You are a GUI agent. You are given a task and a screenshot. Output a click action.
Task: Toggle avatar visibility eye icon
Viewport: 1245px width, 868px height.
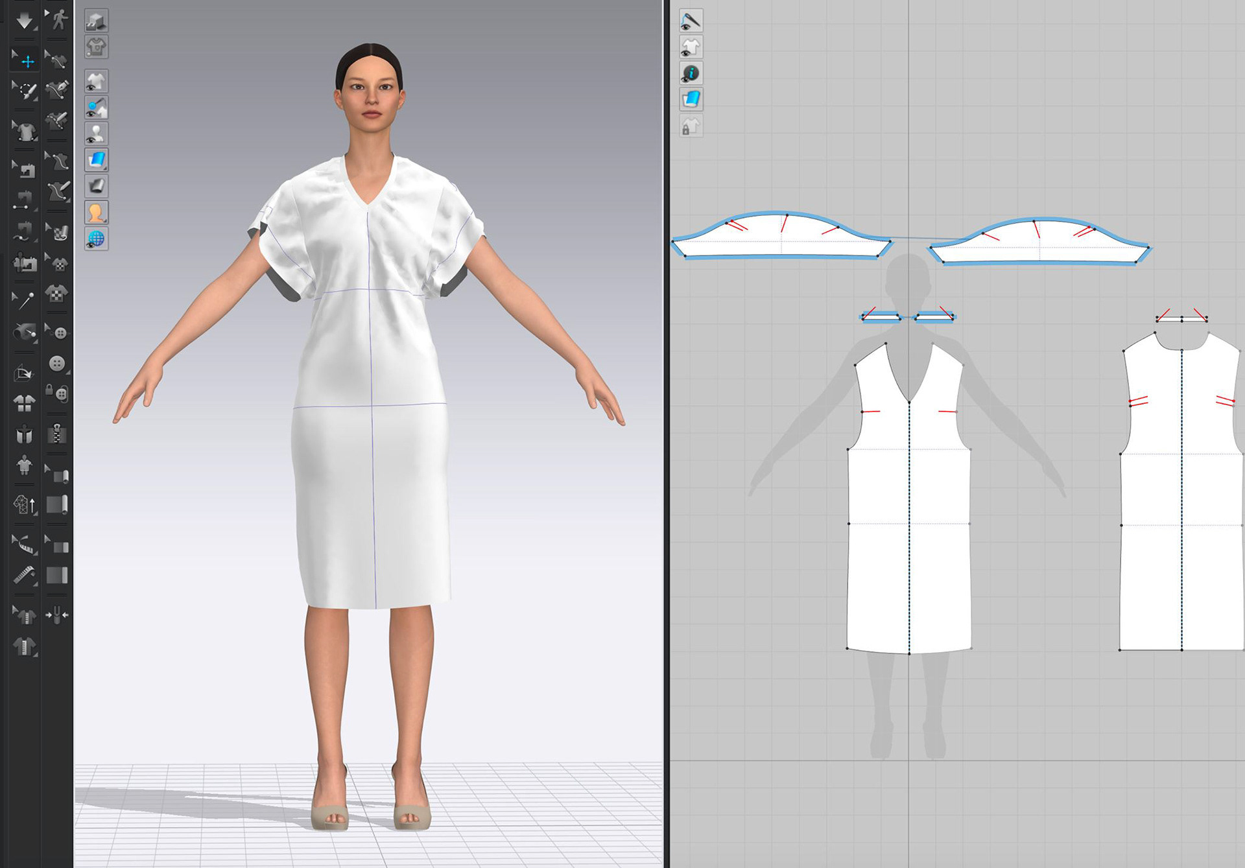tap(96, 134)
